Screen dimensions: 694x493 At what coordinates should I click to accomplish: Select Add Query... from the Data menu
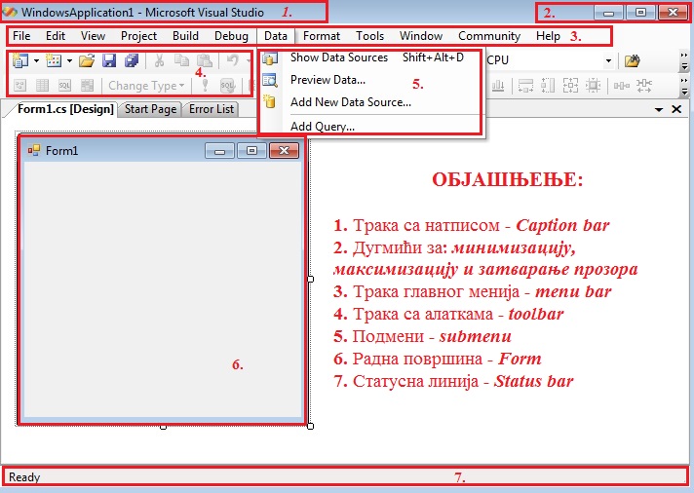coord(371,127)
